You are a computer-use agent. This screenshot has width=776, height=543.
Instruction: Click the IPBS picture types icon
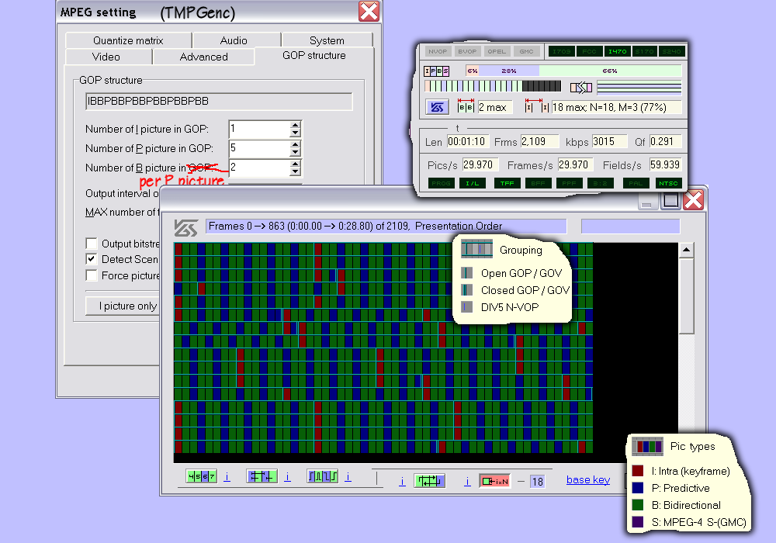(436, 71)
